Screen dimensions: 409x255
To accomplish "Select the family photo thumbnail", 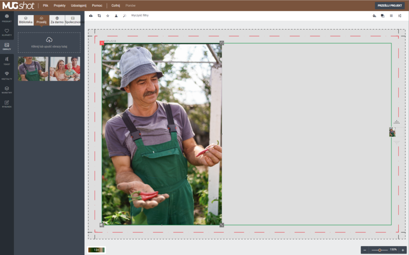I will coord(65,69).
